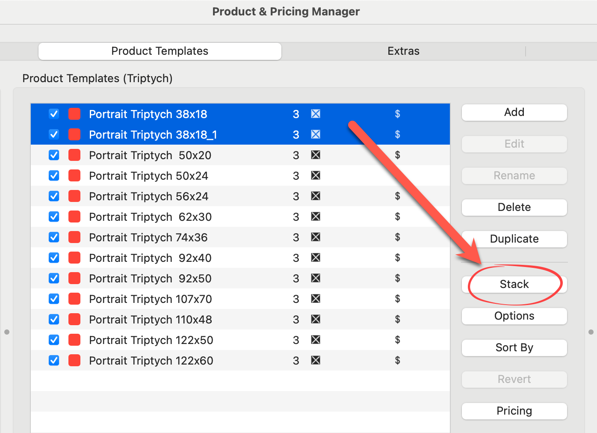Switch to the Extras tab

click(x=403, y=51)
